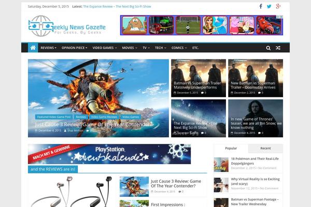Viewport: 311px width, 207px height.
Task: Open 18 Pokémon and Their Real-Life Doppelgängers
Action: tap(255, 161)
